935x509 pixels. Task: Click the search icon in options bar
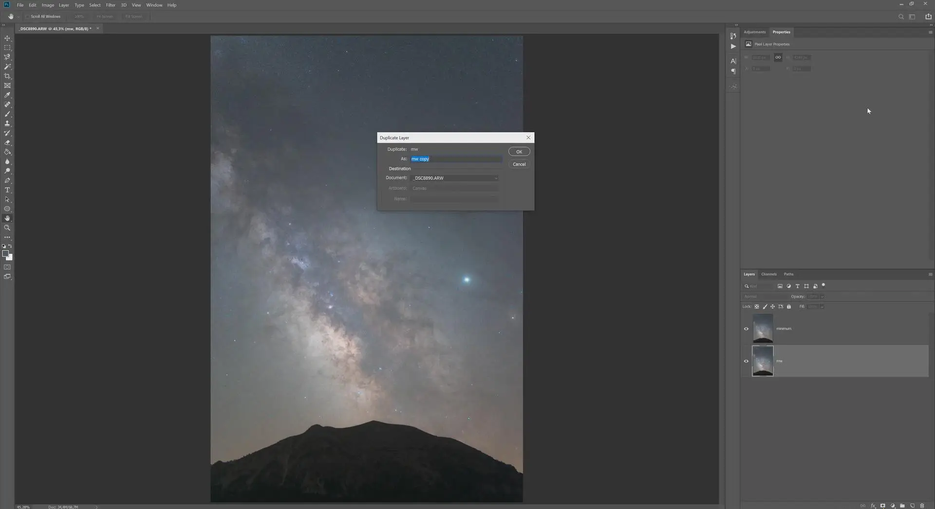pyautogui.click(x=901, y=17)
